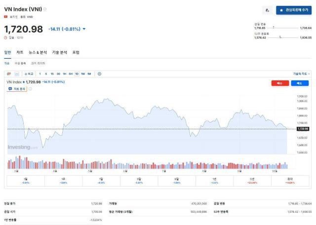Open the technical chart link at toolbar right
Viewport: 316px width, 225px height.
pos(301,74)
